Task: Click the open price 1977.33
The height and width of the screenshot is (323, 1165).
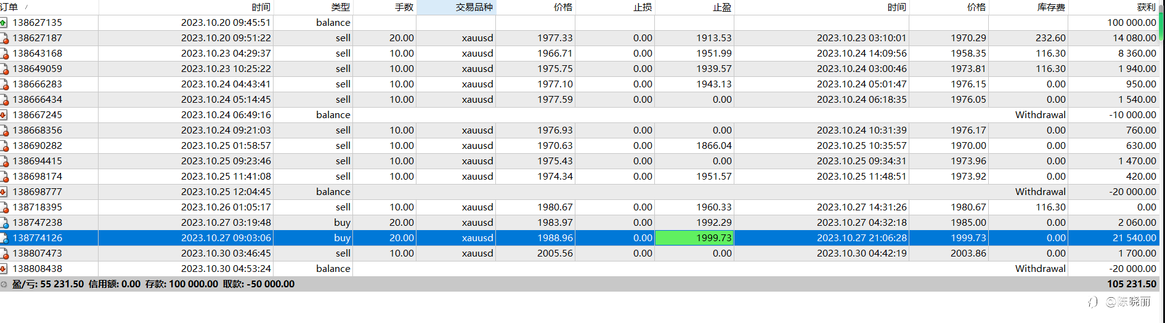Action: click(555, 38)
